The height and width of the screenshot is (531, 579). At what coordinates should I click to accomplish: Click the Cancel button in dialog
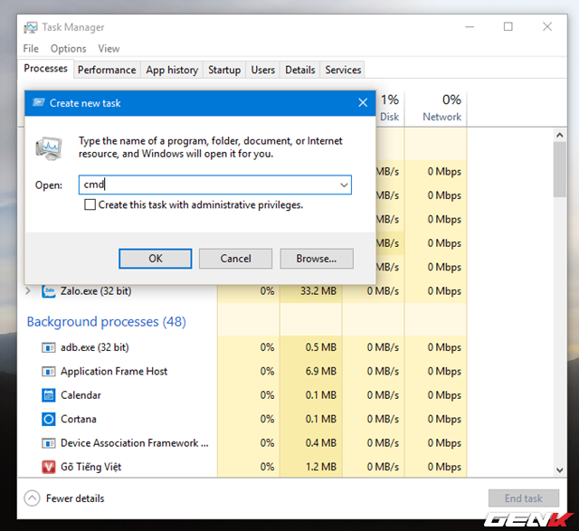coord(235,259)
